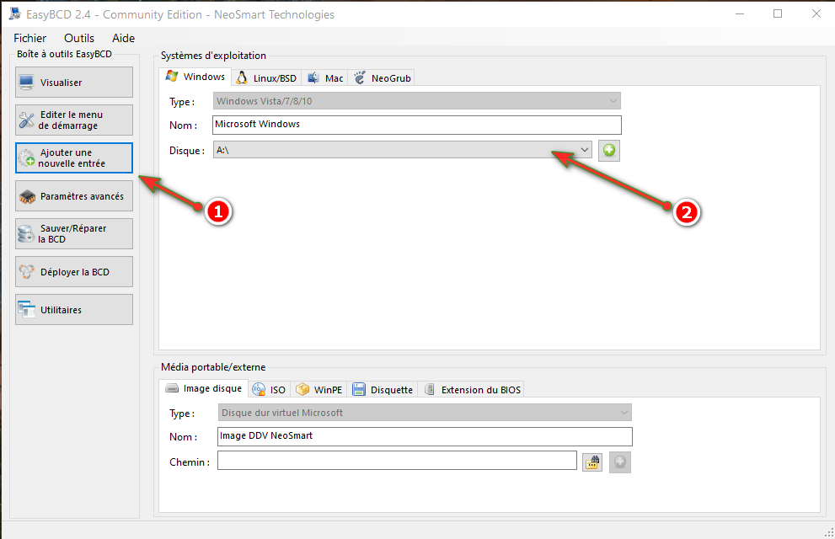Open Paramètres avancés section

click(x=74, y=196)
